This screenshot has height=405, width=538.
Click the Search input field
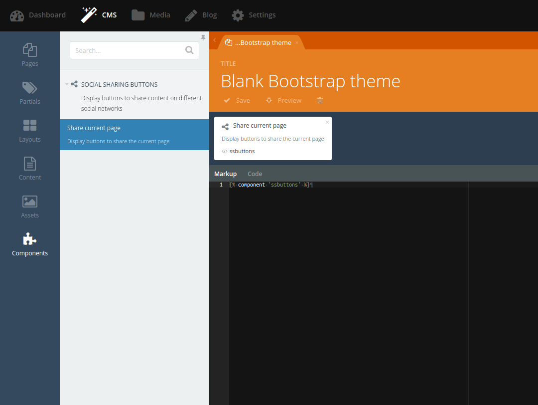134,50
